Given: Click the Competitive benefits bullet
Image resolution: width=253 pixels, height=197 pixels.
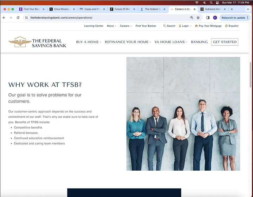Looking at the screenshot, I should [28, 127].
